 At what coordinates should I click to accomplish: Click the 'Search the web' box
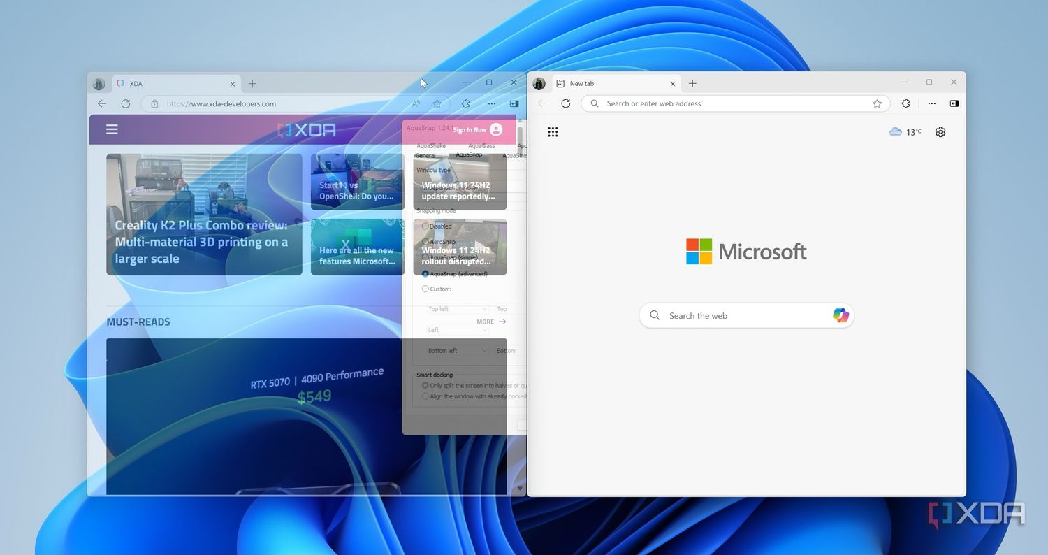(x=746, y=315)
